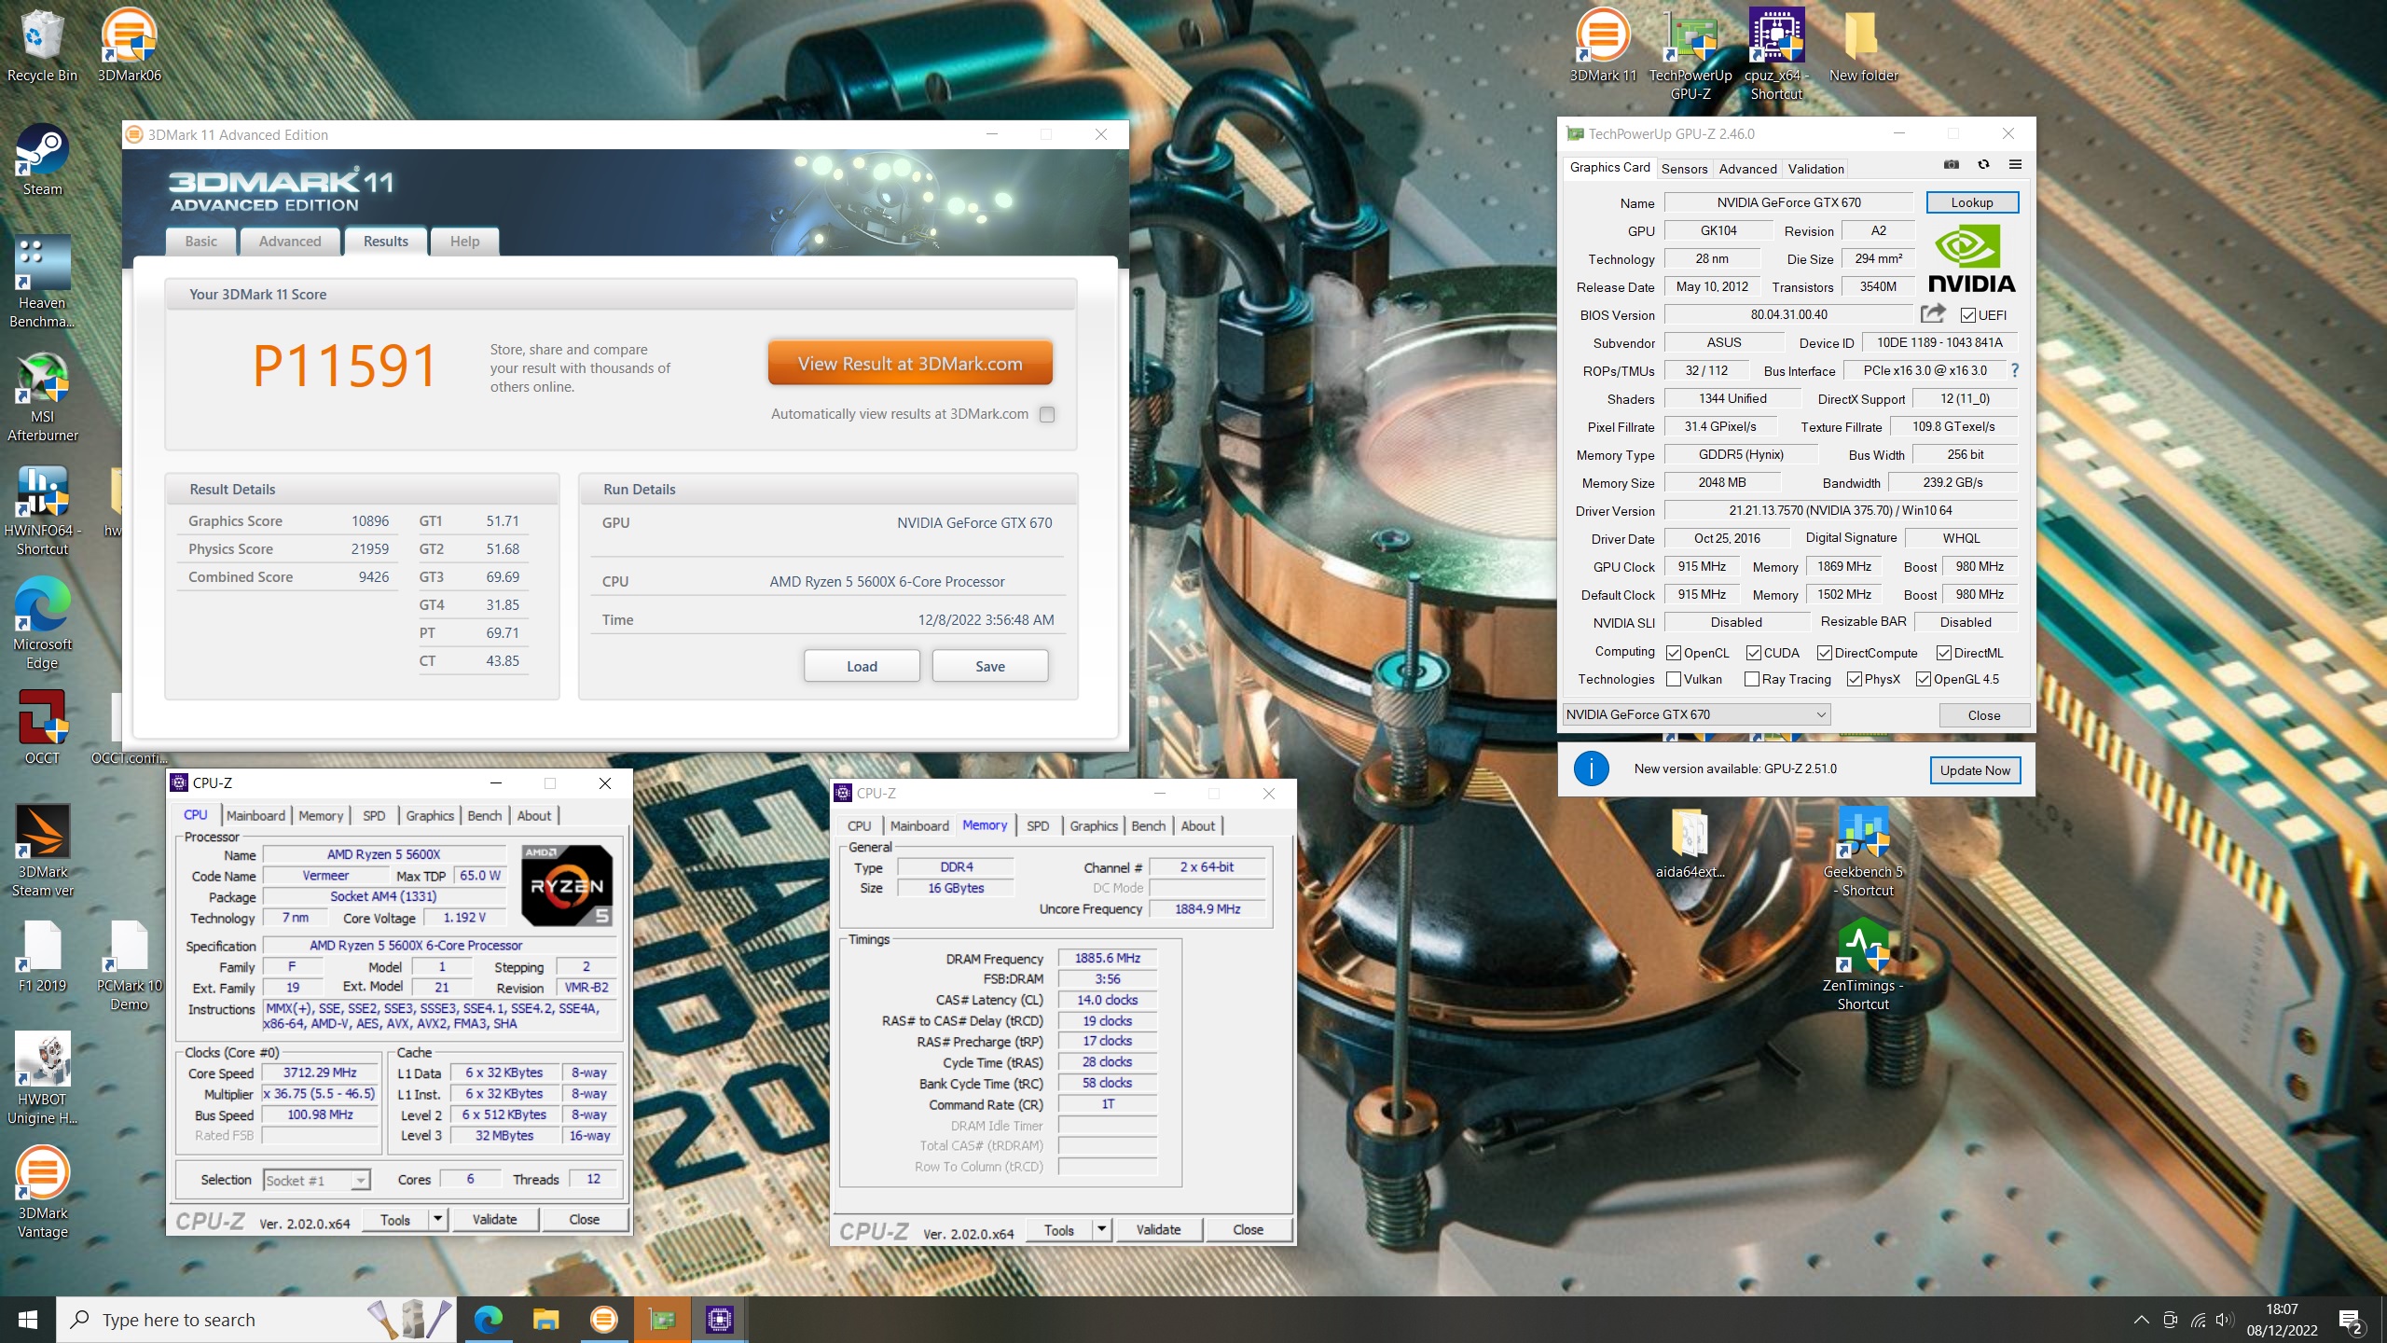Click Load button in Run Details
The width and height of the screenshot is (2387, 1343).
coord(862,666)
